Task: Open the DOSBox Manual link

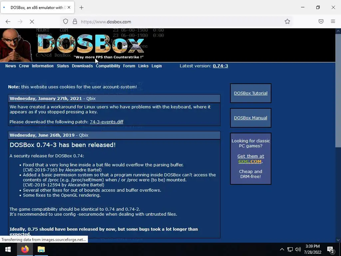Action: [x=250, y=118]
